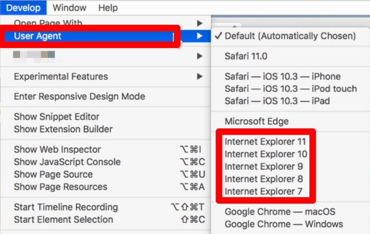Select the User Agent menu item
Screen dimensions: 370x234
(x=105, y=36)
